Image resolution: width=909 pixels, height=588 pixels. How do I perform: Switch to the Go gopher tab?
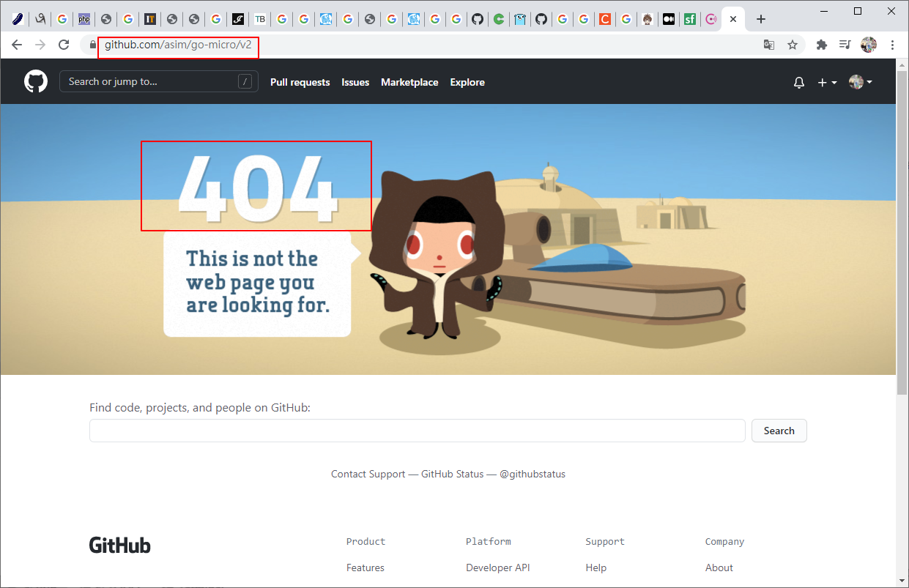[x=520, y=19]
